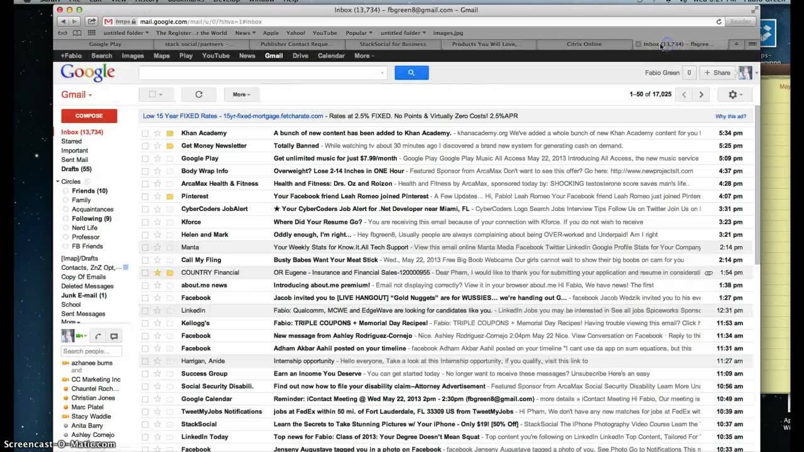Open the Popular bookmarks dropdown
This screenshot has height=452, width=804.
359,33
